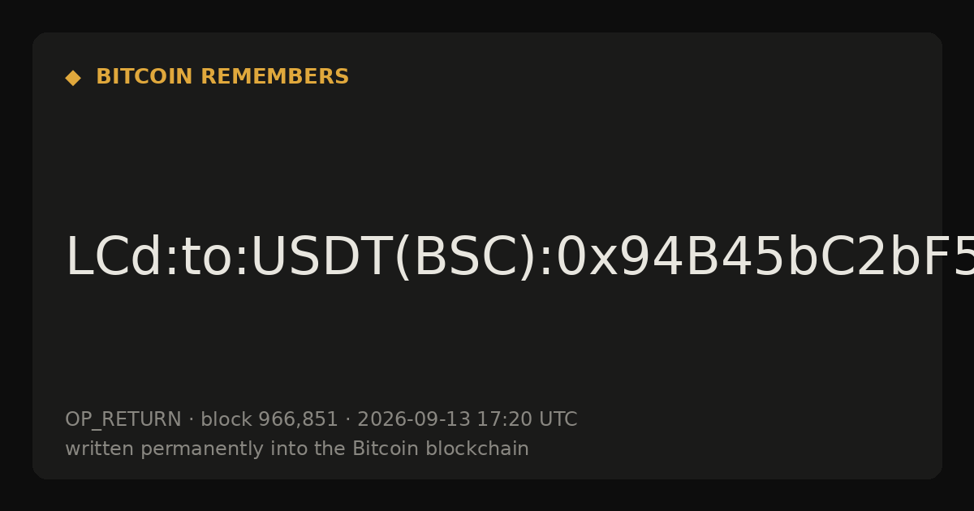Click the orange diamond icon

pyautogui.click(x=73, y=78)
